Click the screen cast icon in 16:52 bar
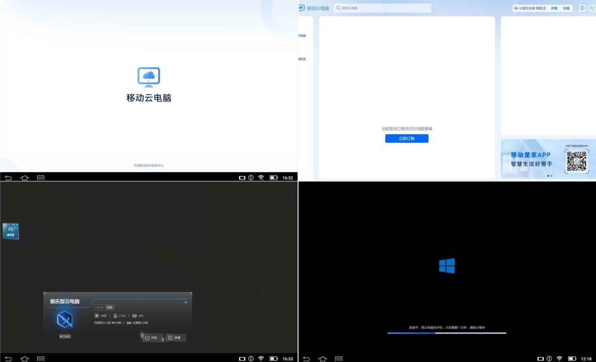 242,178
